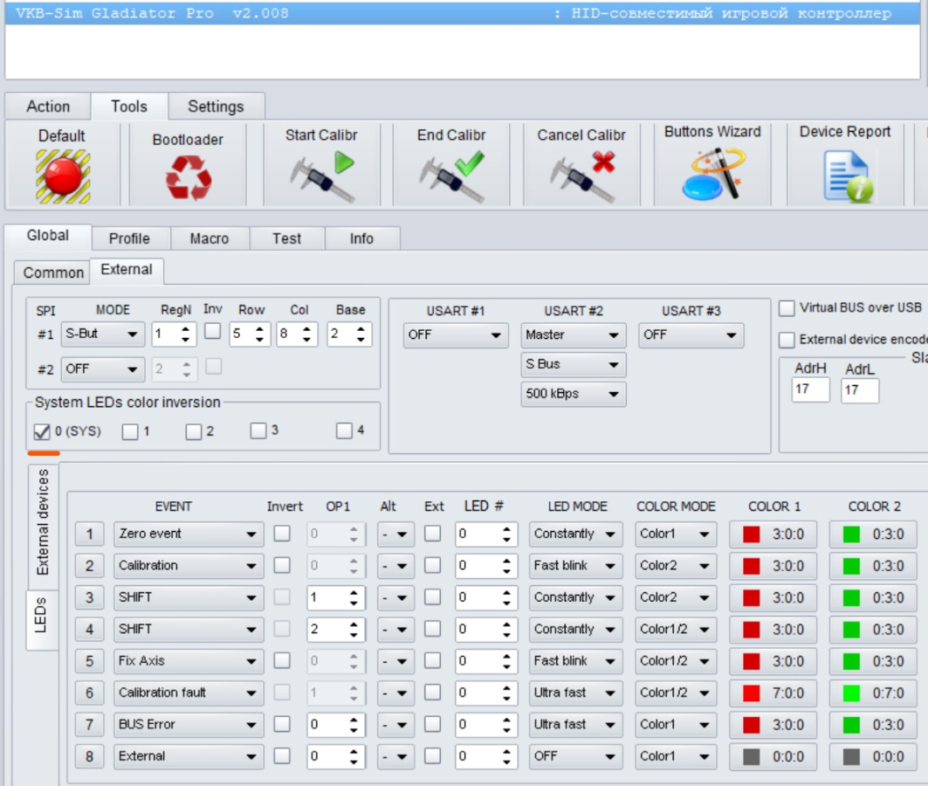928x786 pixels.
Task: Click the AdrL address field
Action: click(859, 390)
